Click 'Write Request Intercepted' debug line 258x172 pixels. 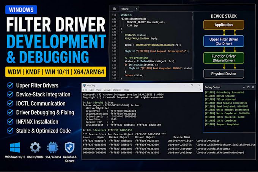coord(227,110)
